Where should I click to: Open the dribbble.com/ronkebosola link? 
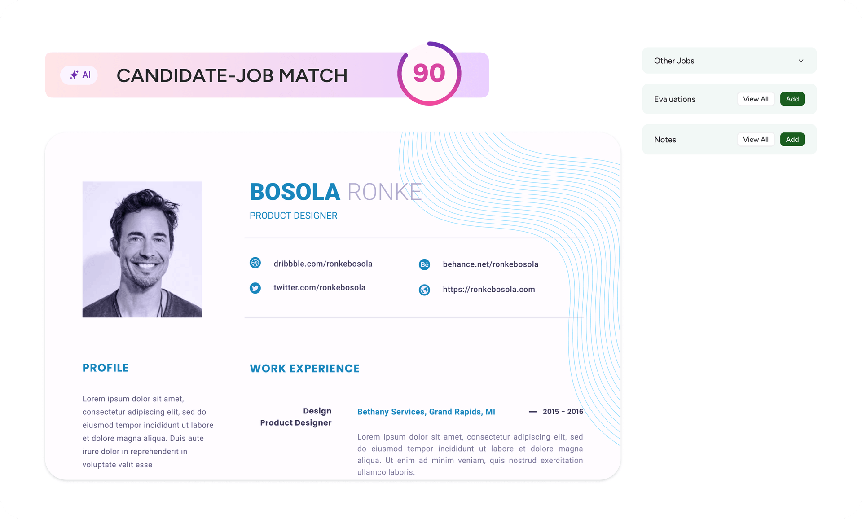click(323, 264)
